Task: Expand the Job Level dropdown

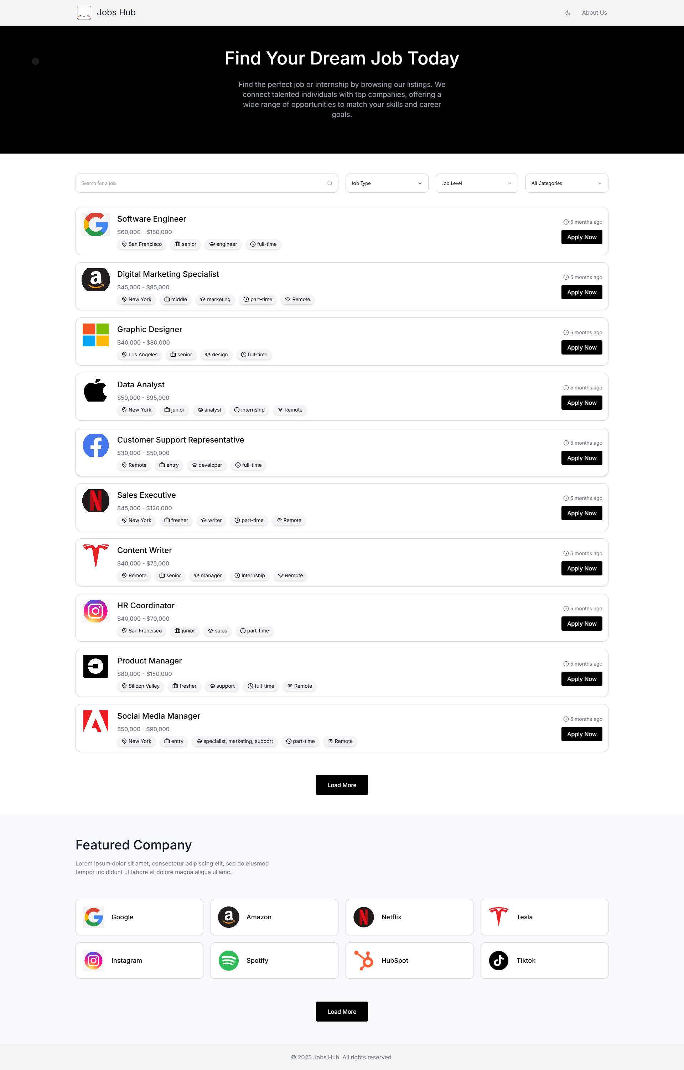Action: pos(477,183)
